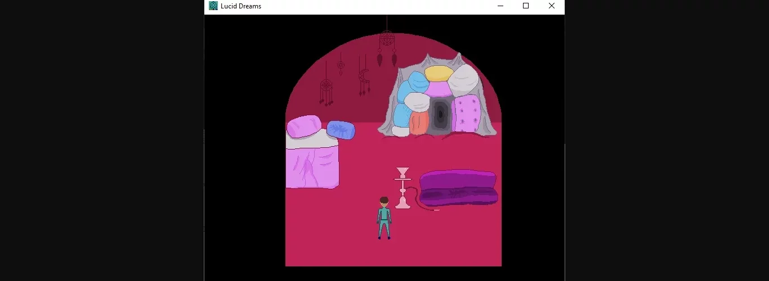The height and width of the screenshot is (281, 769).
Task: Click the orange pillow beside the fort entrance
Action: click(419, 123)
